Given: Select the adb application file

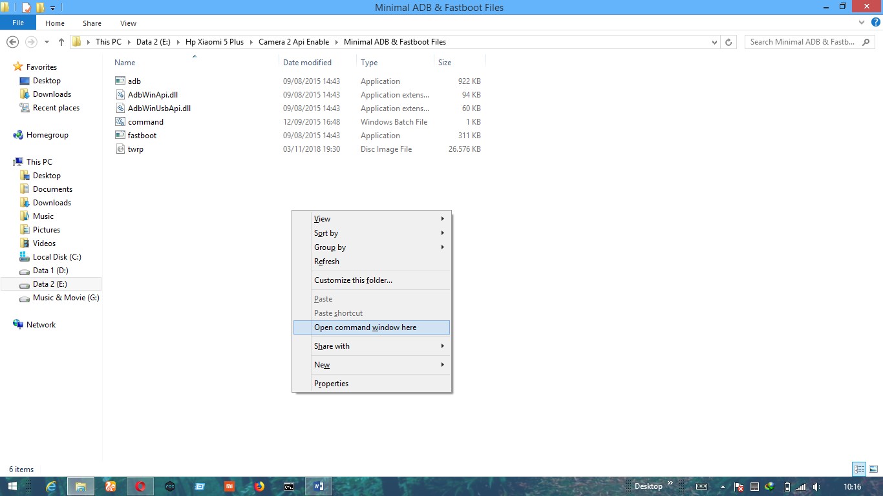Looking at the screenshot, I should (x=134, y=81).
